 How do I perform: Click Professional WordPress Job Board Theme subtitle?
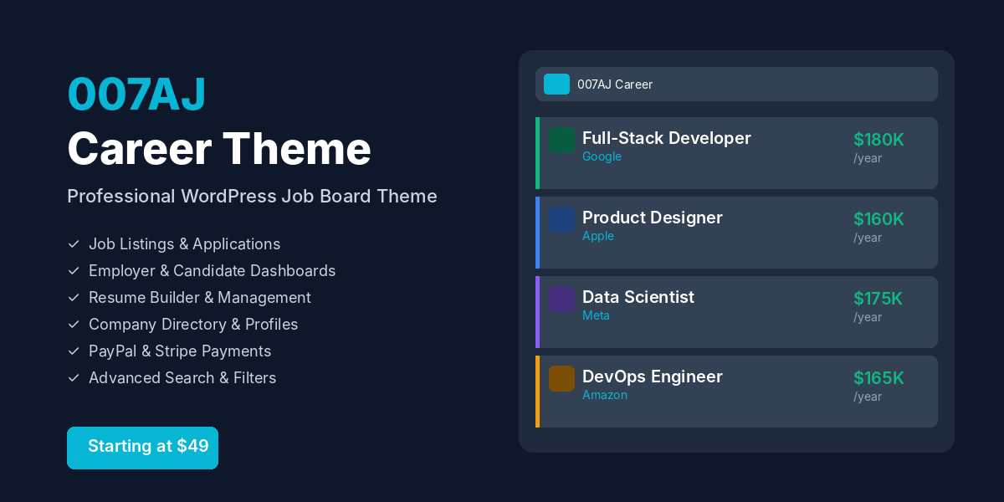(252, 196)
